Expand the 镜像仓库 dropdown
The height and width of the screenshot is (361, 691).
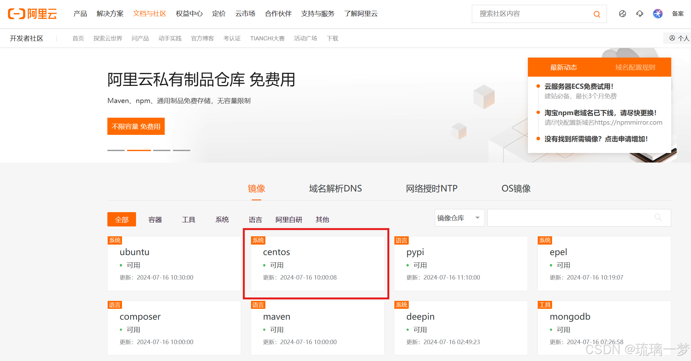click(459, 218)
